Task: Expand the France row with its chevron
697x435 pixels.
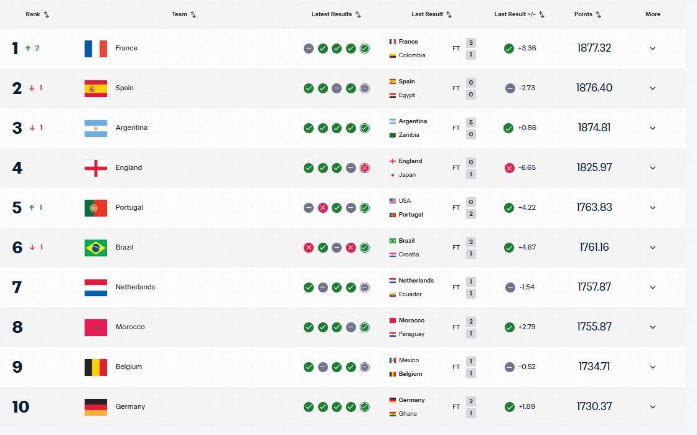Action: click(x=653, y=48)
